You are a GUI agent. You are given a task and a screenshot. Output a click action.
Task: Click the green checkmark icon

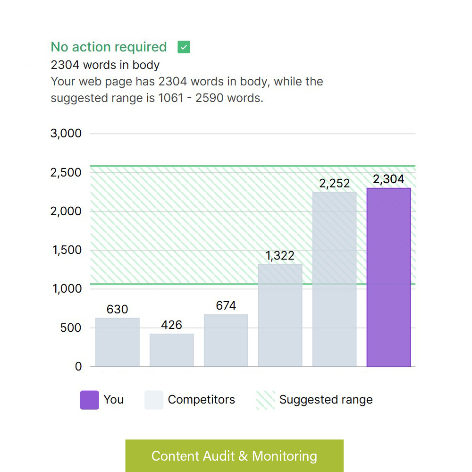click(184, 47)
